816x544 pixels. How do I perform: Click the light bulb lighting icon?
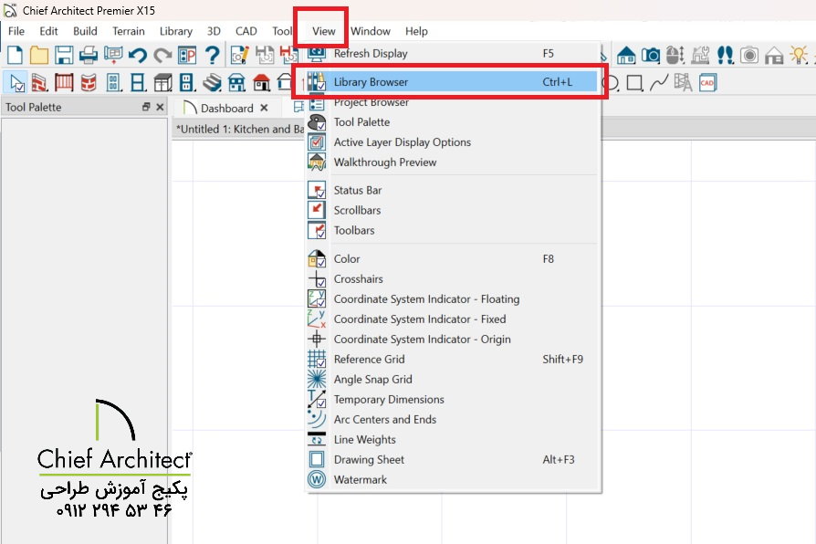point(799,55)
